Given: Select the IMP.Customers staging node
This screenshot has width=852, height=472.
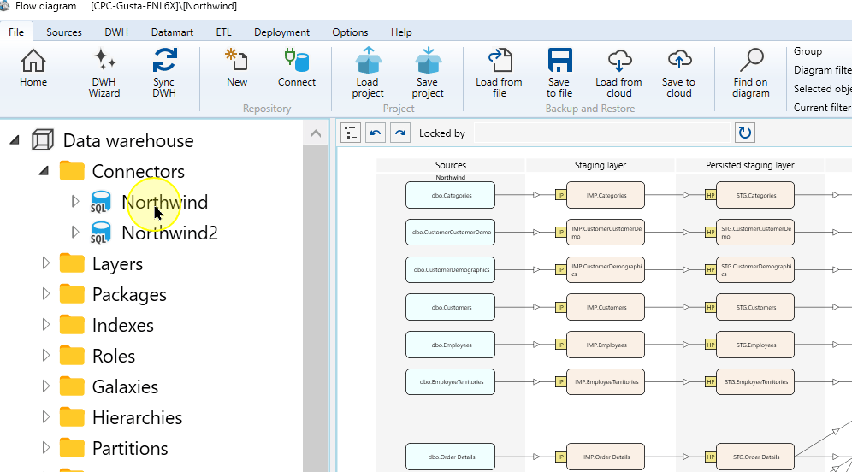Looking at the screenshot, I should point(606,308).
